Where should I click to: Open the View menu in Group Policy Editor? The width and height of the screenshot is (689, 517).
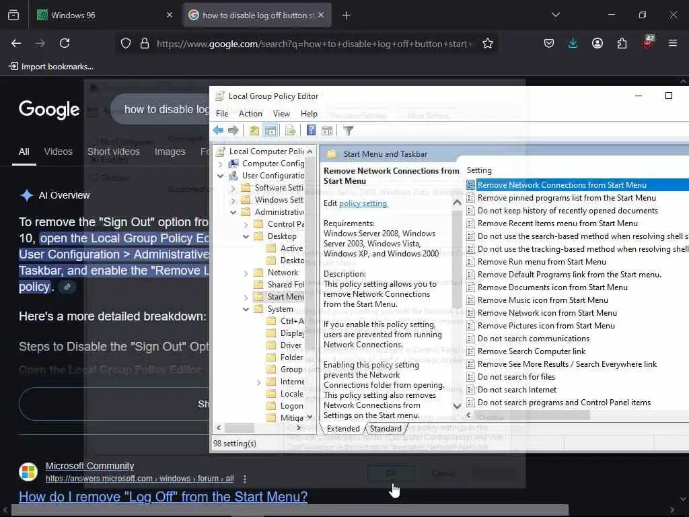(x=281, y=113)
